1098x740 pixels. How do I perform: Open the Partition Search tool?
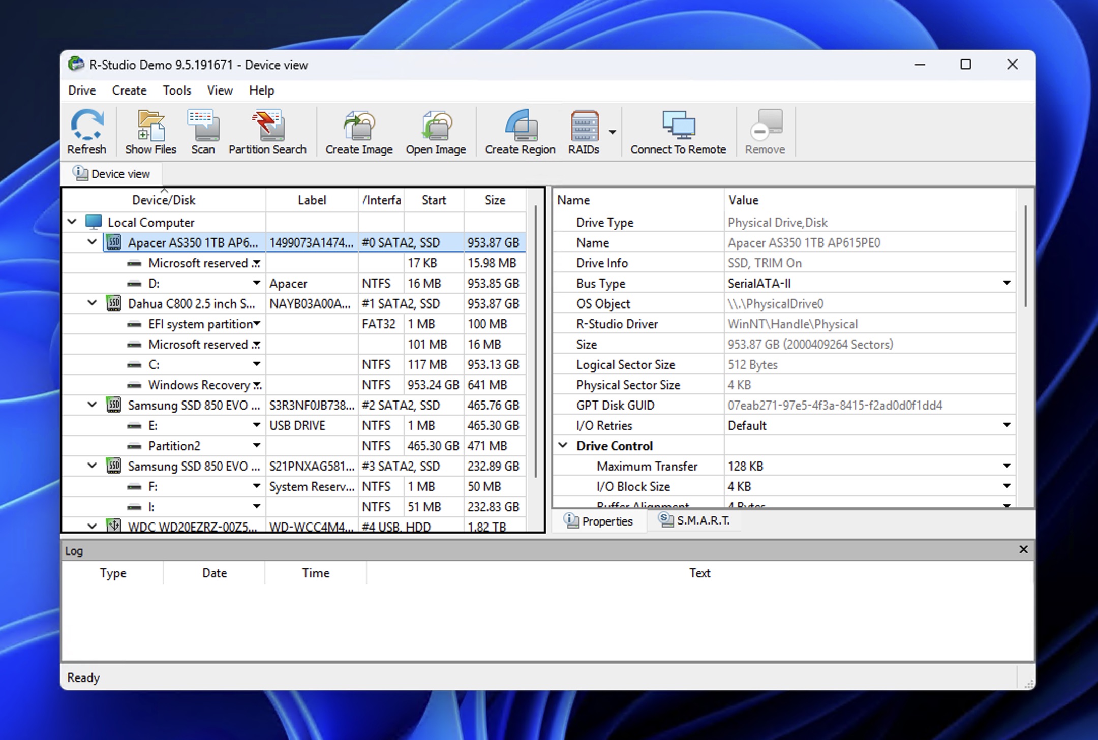(267, 131)
